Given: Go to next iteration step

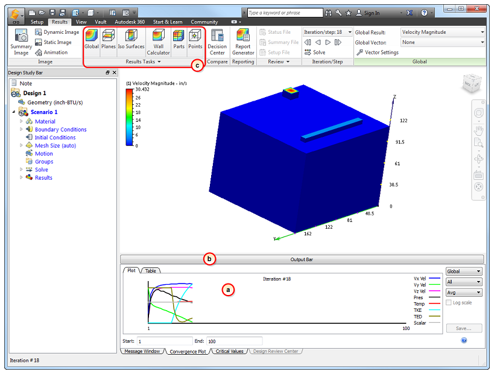Looking at the screenshot, I should (x=328, y=42).
